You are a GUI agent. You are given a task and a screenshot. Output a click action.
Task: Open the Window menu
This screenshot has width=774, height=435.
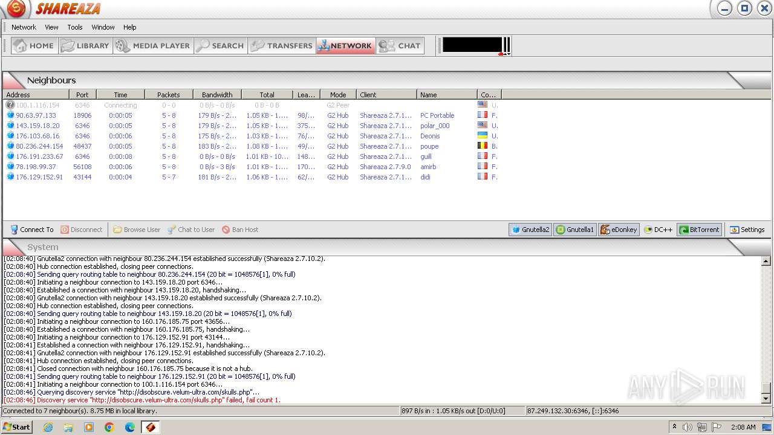click(103, 27)
